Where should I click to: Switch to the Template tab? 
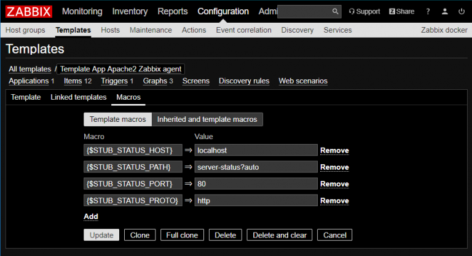pyautogui.click(x=26, y=97)
